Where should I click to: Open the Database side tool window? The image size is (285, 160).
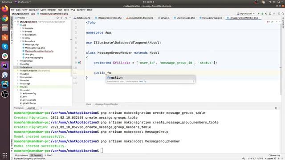pos(283,23)
